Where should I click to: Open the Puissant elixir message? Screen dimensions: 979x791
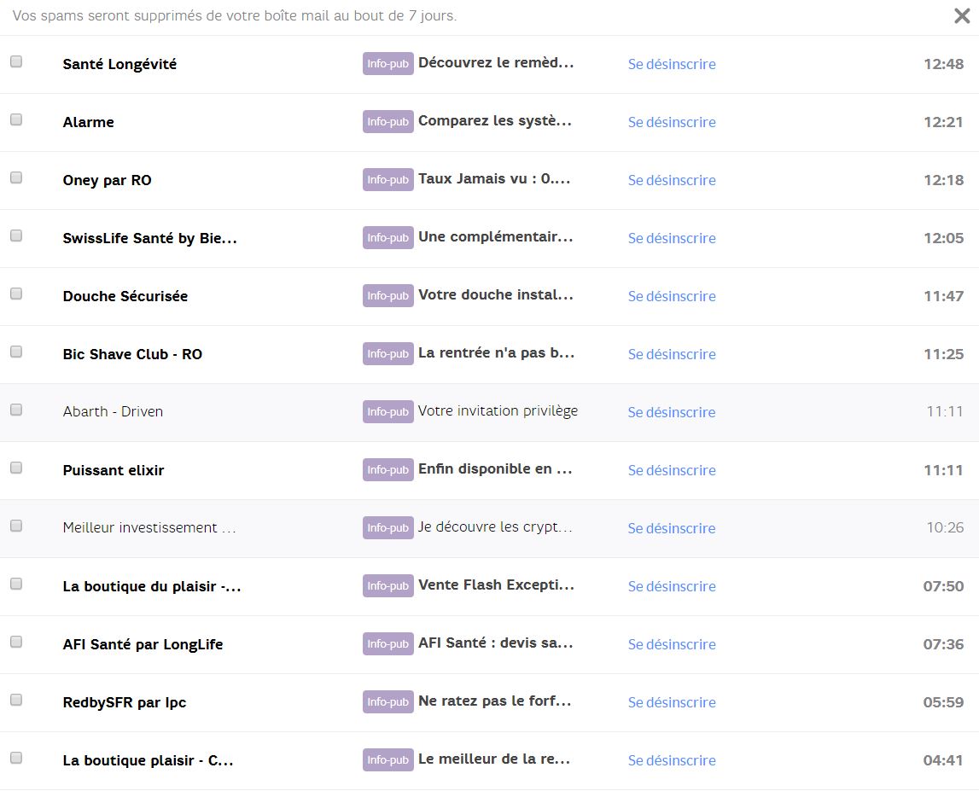pyautogui.click(x=493, y=468)
